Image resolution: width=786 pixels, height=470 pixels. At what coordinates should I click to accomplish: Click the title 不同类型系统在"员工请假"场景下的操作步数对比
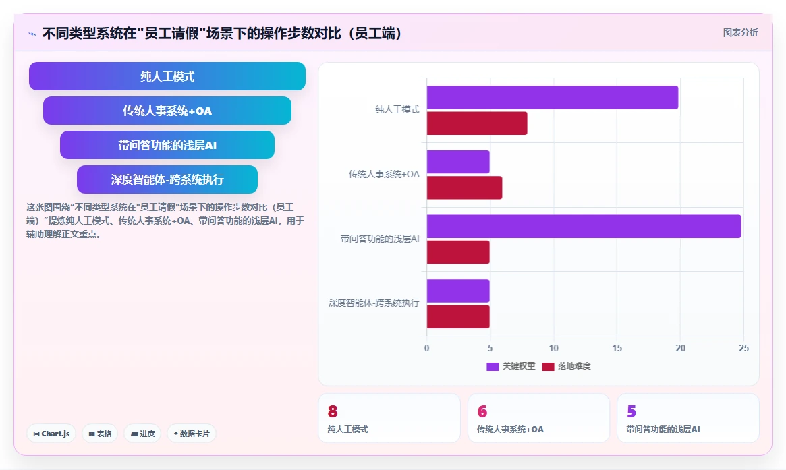(223, 34)
